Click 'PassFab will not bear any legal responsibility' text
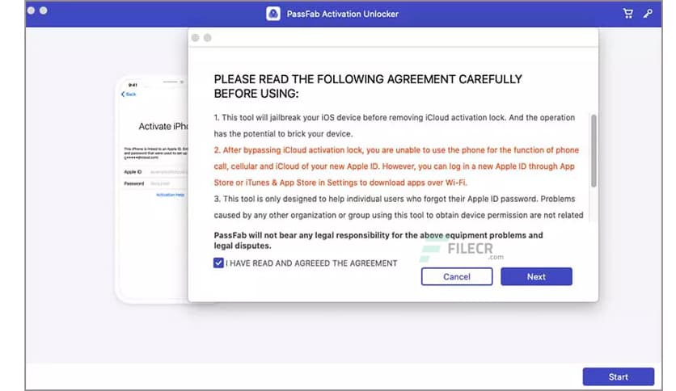 378,240
